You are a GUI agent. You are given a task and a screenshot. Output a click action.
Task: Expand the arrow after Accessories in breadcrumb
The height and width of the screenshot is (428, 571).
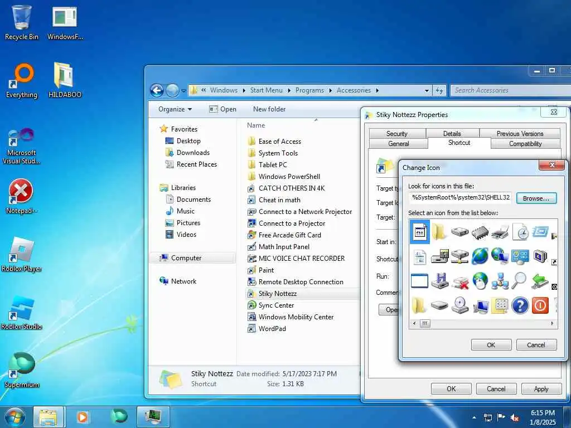click(x=378, y=90)
